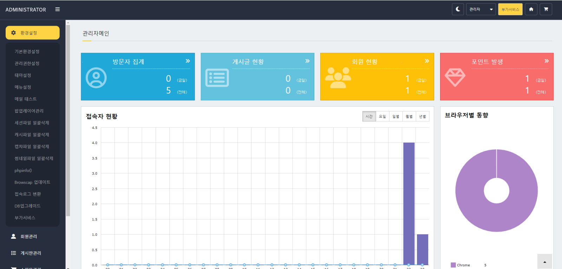Click the double-arrow on 회원 현황 card

(427, 61)
